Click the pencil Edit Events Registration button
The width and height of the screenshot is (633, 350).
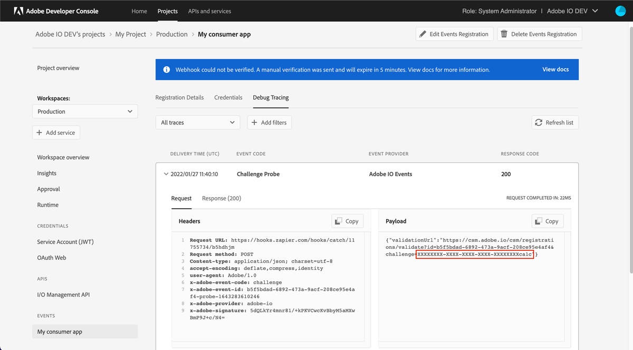click(454, 34)
